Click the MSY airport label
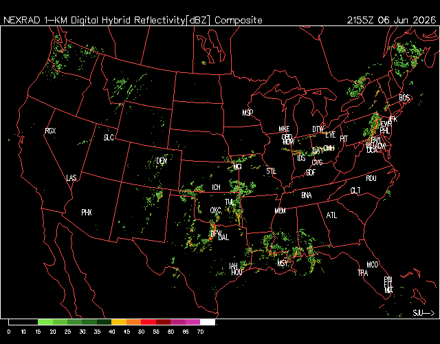The width and height of the screenshot is (440, 344). [x=283, y=263]
